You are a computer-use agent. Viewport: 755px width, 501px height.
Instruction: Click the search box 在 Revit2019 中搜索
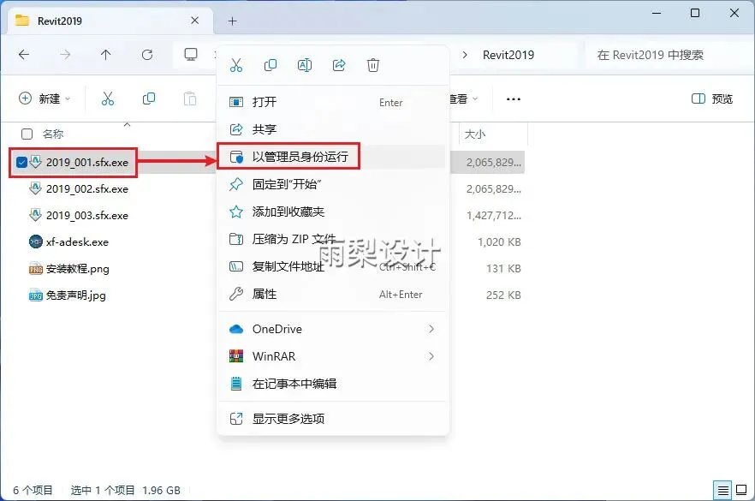[669, 55]
